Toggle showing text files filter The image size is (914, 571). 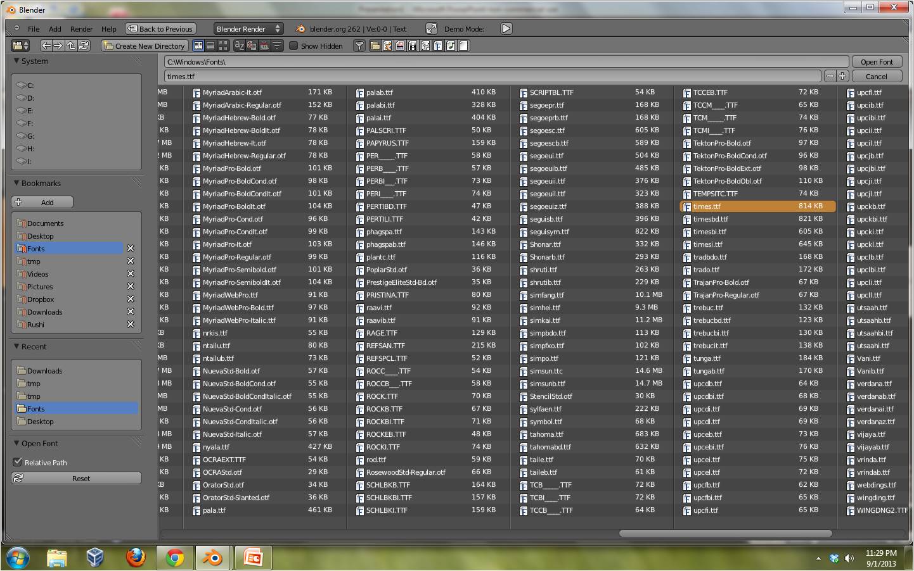[x=463, y=46]
